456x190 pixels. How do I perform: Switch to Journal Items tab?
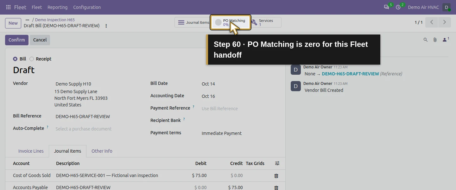pos(67,151)
